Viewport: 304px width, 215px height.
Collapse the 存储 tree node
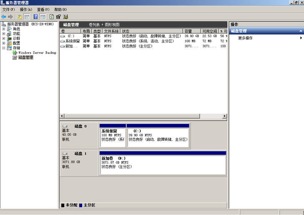point(4,48)
